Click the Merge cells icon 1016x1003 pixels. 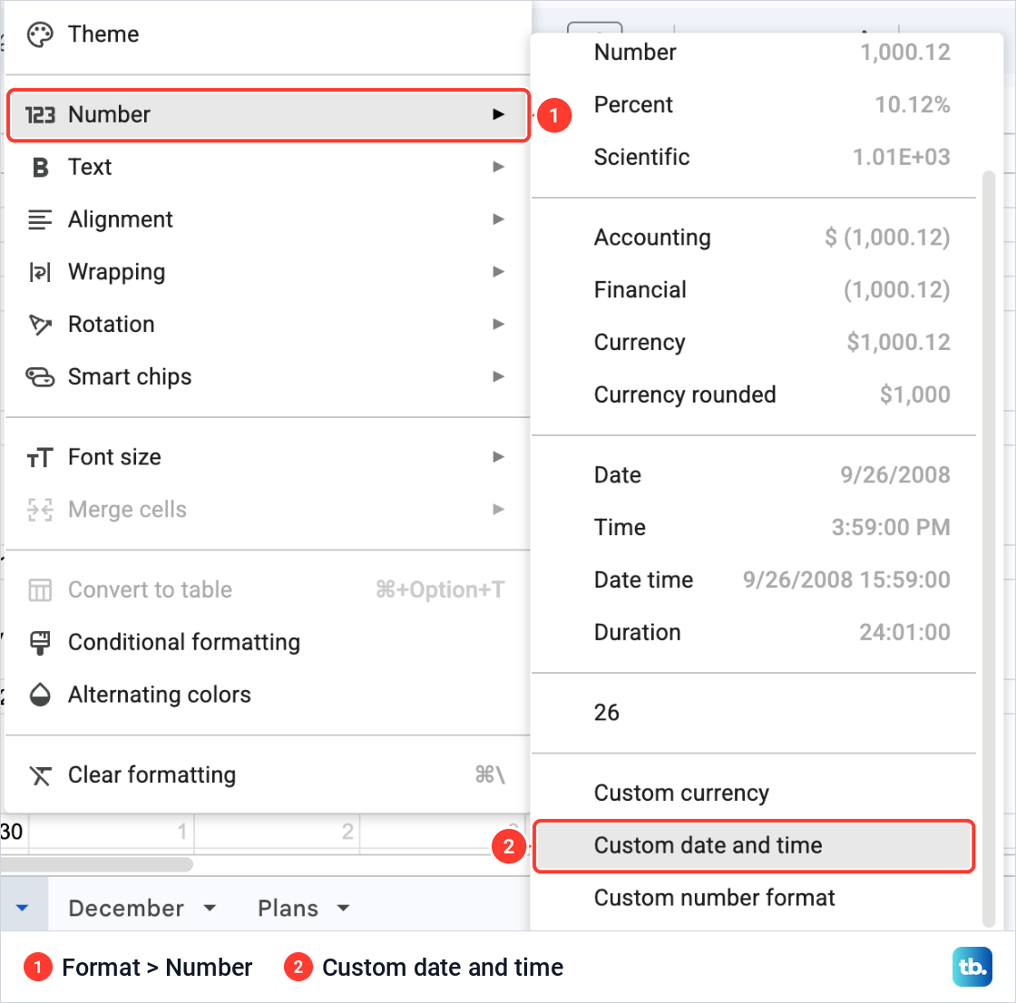point(40,510)
